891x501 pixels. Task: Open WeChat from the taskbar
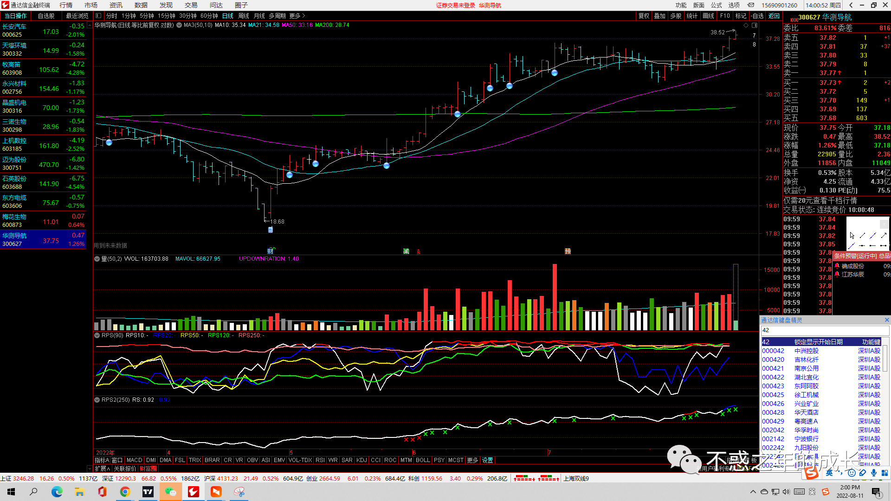click(170, 492)
